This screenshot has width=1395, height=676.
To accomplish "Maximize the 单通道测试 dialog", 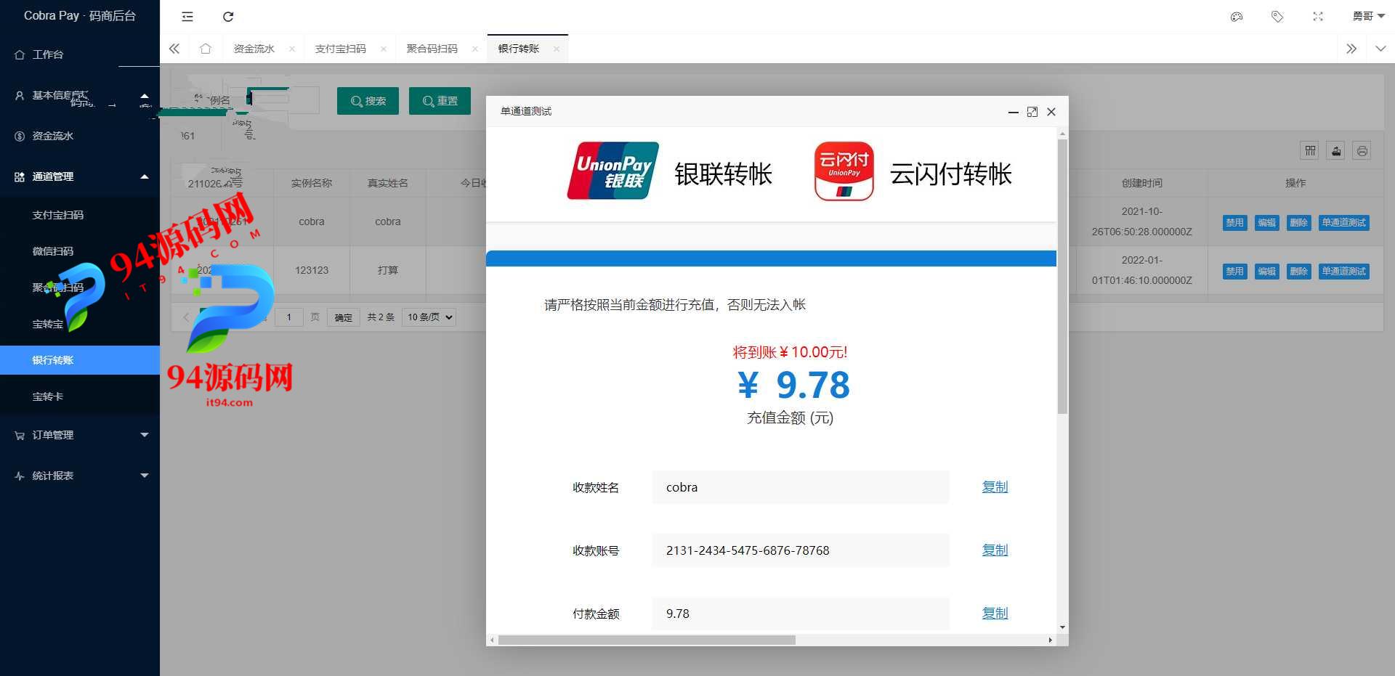I will coord(1032,112).
